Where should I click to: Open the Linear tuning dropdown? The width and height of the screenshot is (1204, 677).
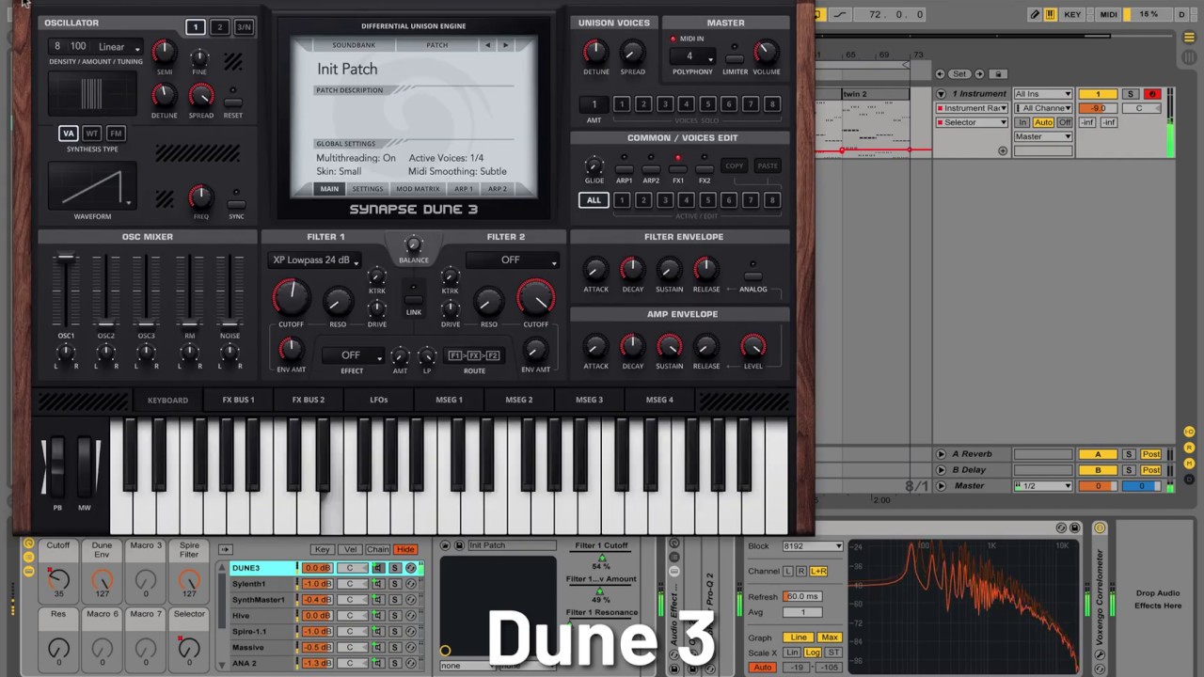coord(119,47)
